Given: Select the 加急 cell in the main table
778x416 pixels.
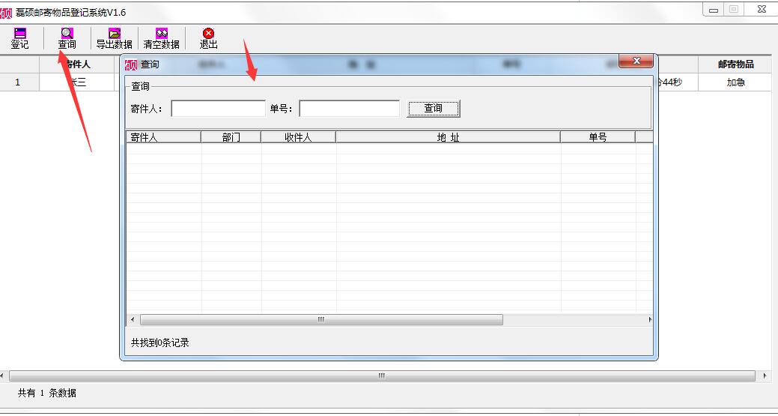Looking at the screenshot, I should (736, 82).
